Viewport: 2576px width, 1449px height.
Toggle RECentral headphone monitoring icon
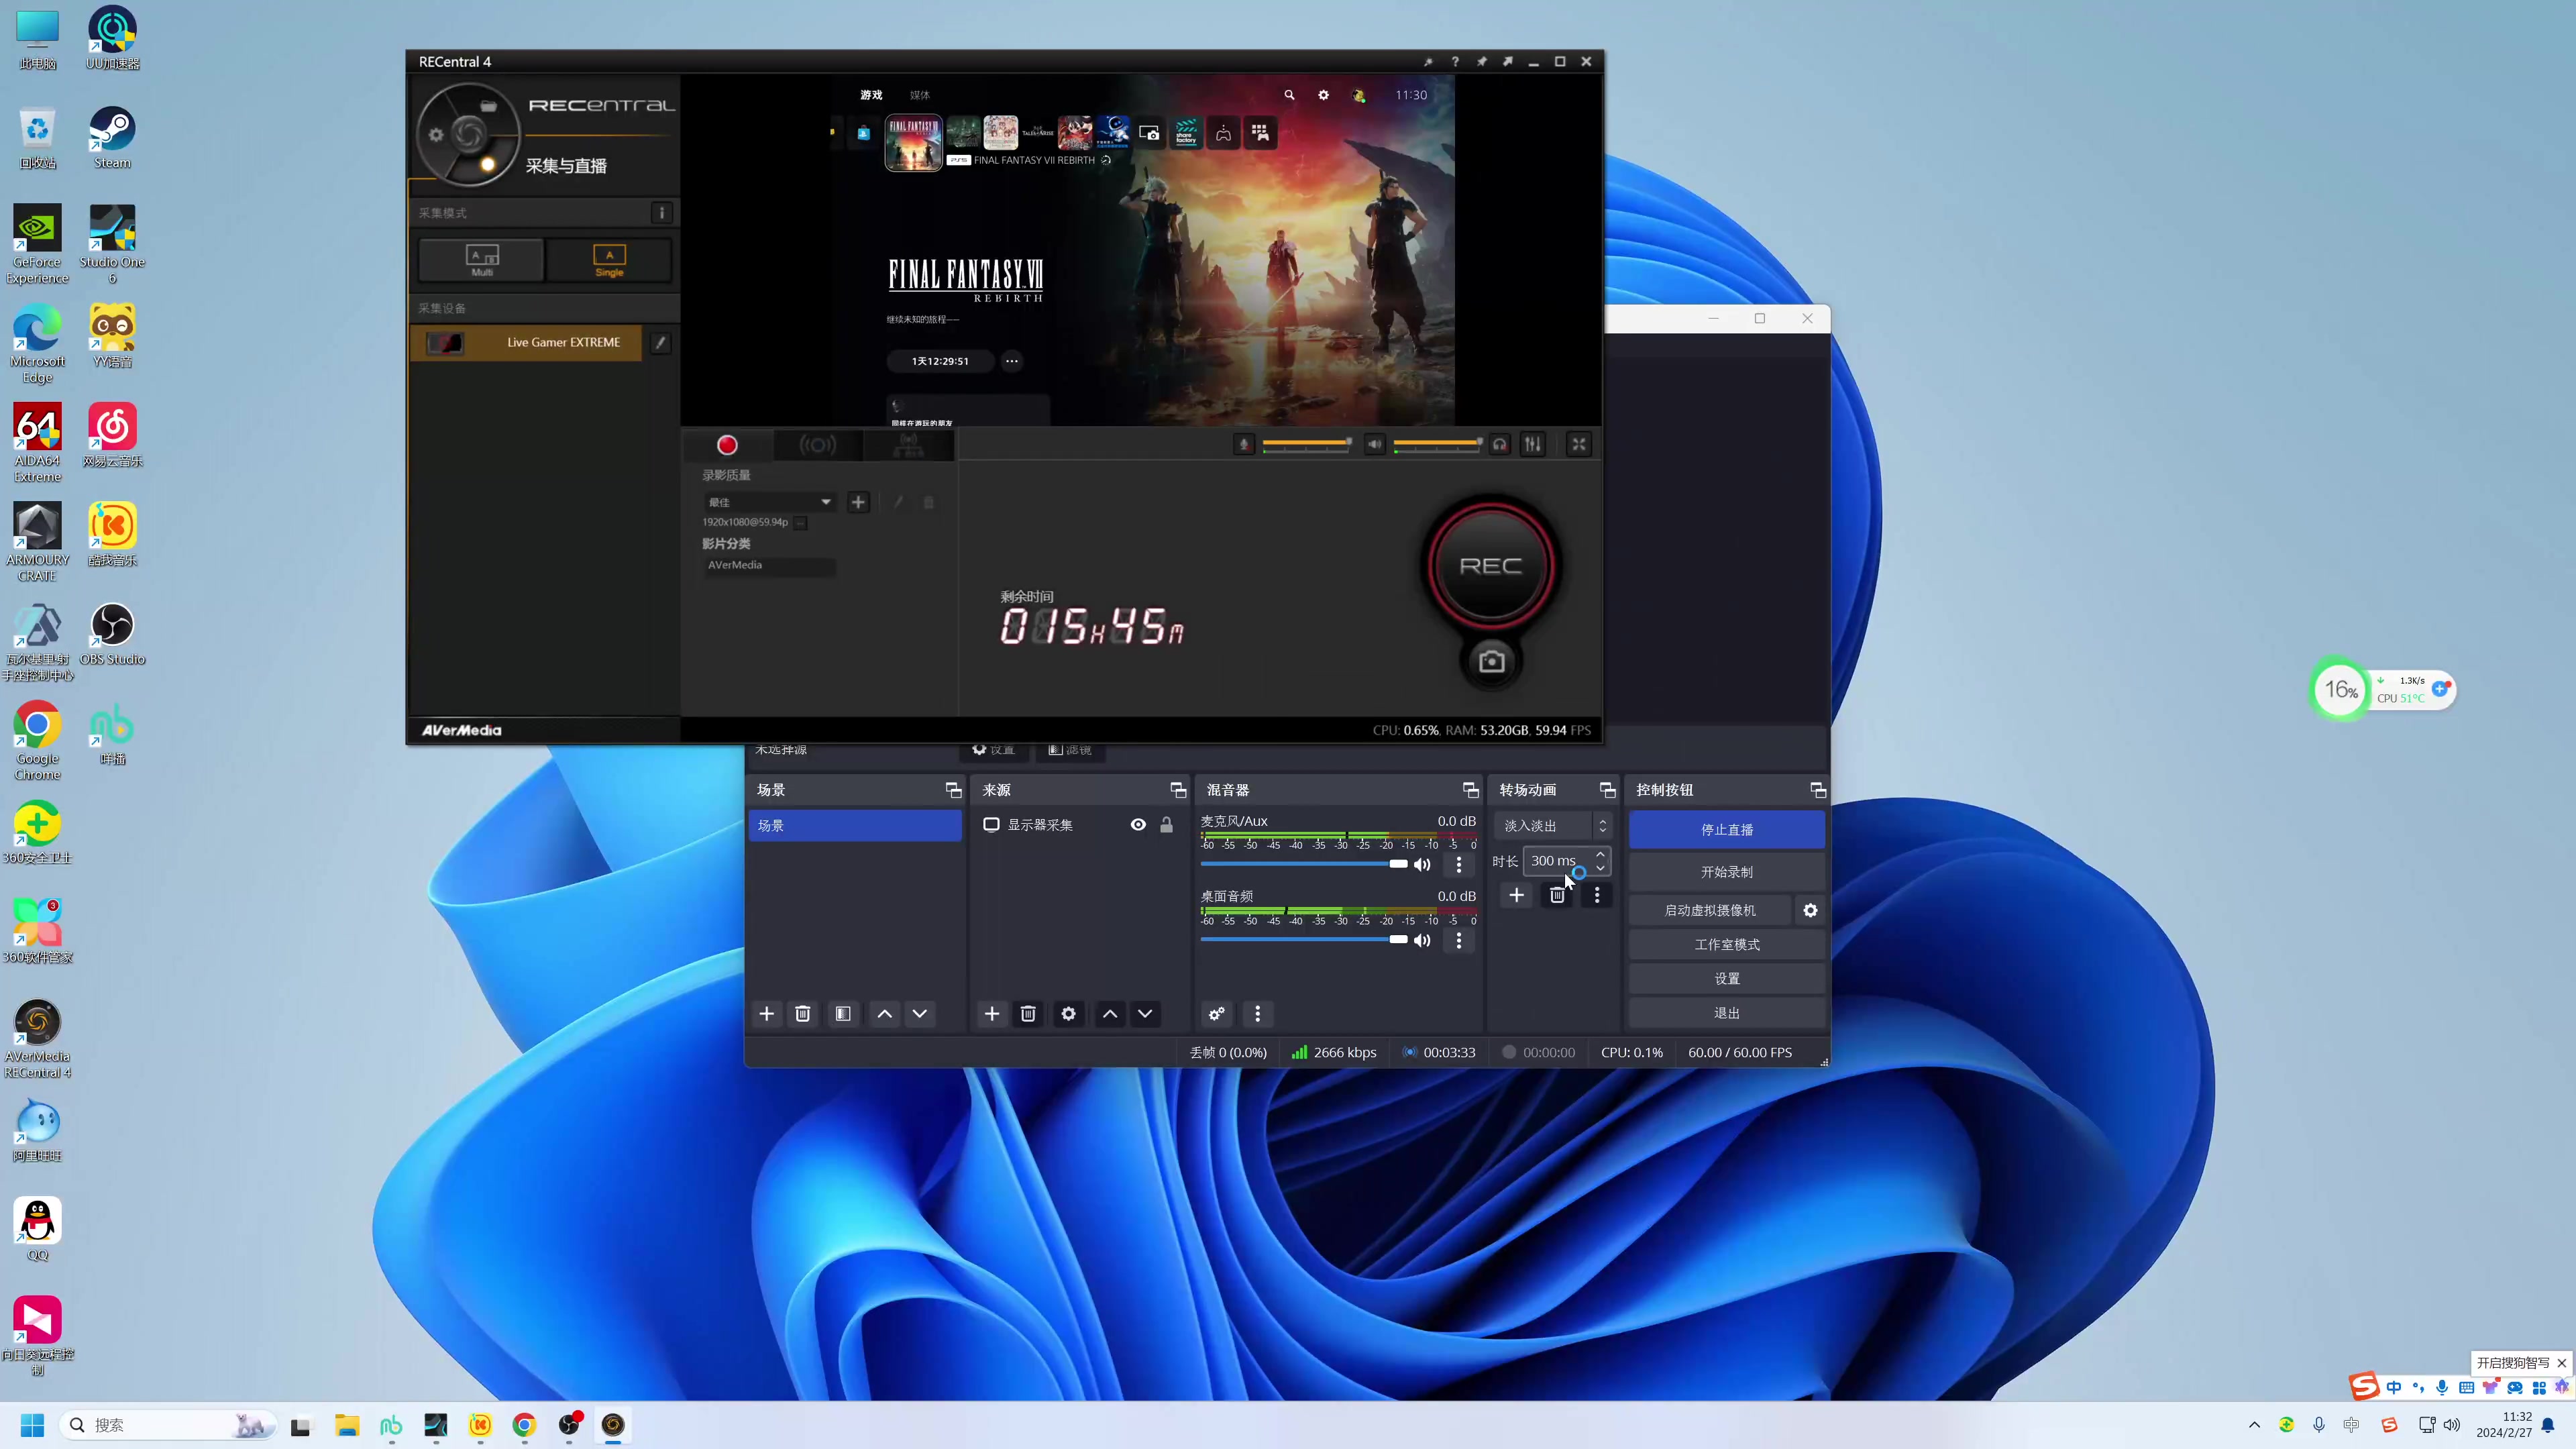1499,444
